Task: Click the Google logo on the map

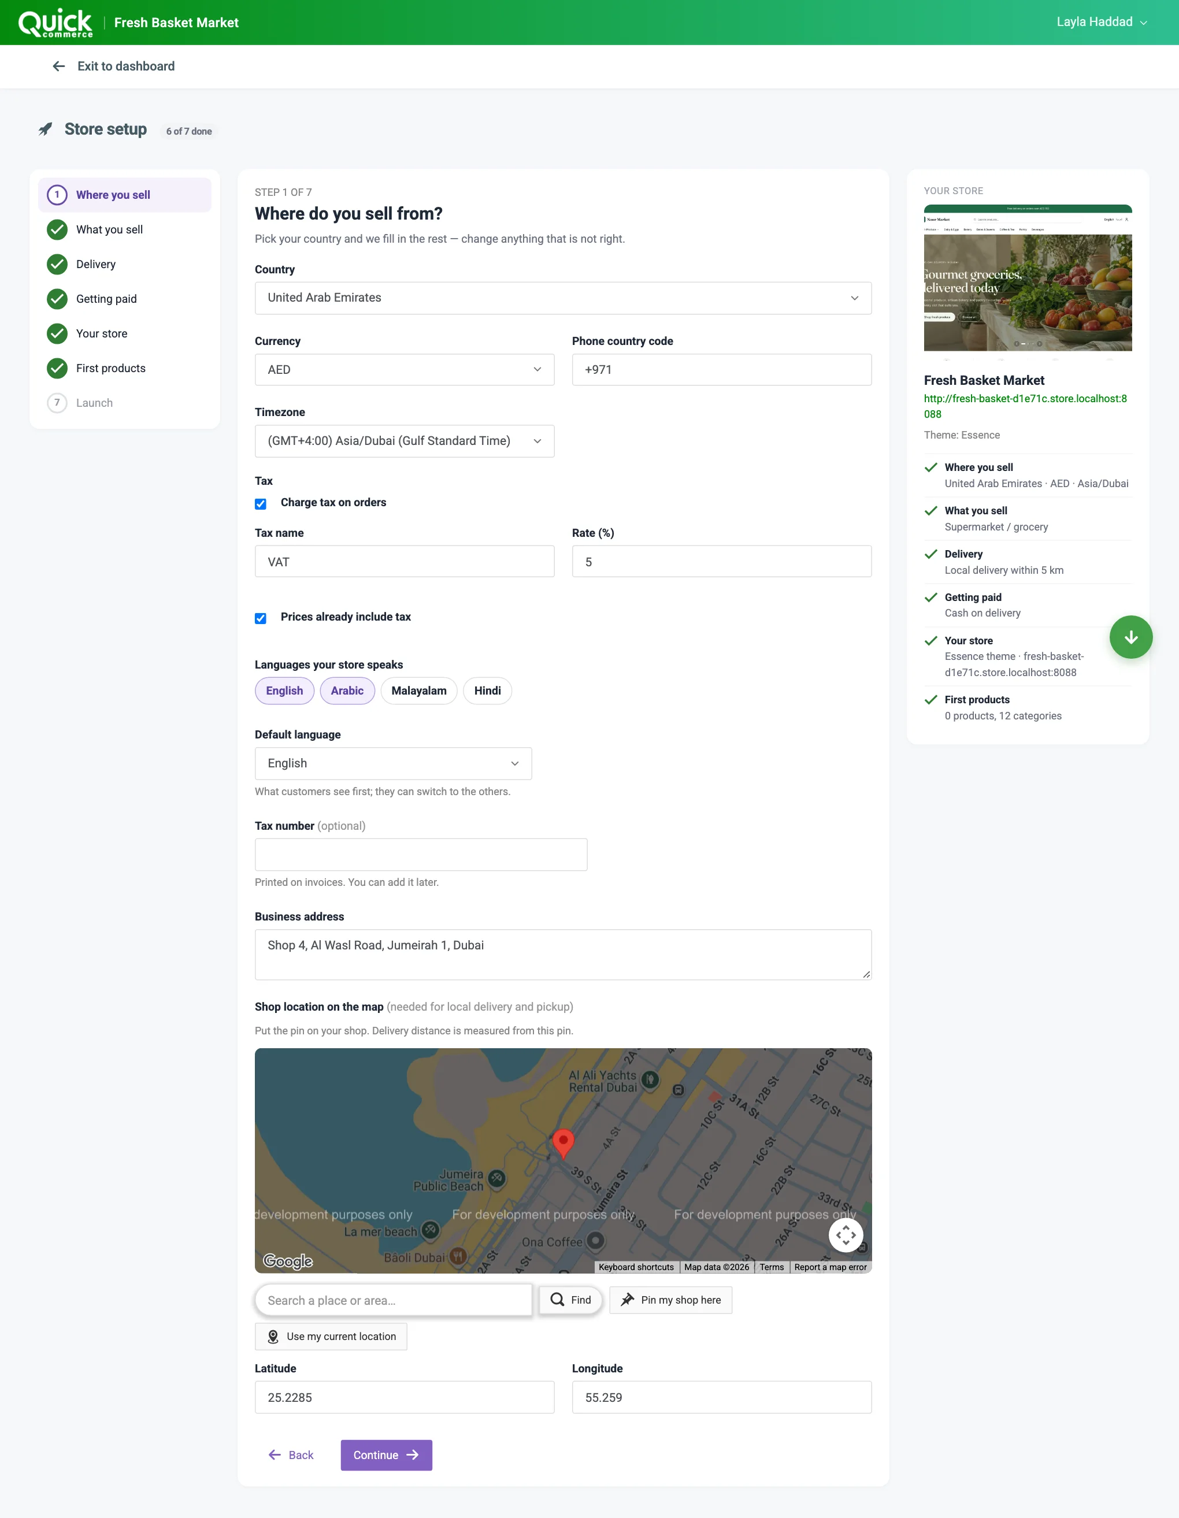Action: [x=288, y=1261]
